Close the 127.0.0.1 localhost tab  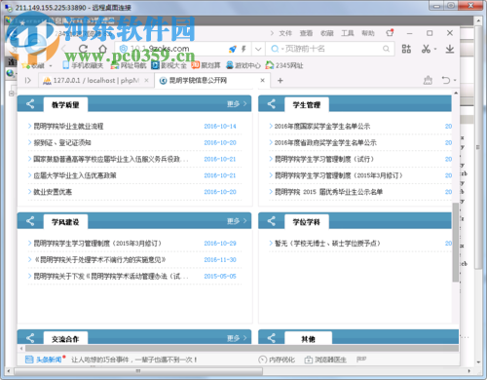(146, 80)
